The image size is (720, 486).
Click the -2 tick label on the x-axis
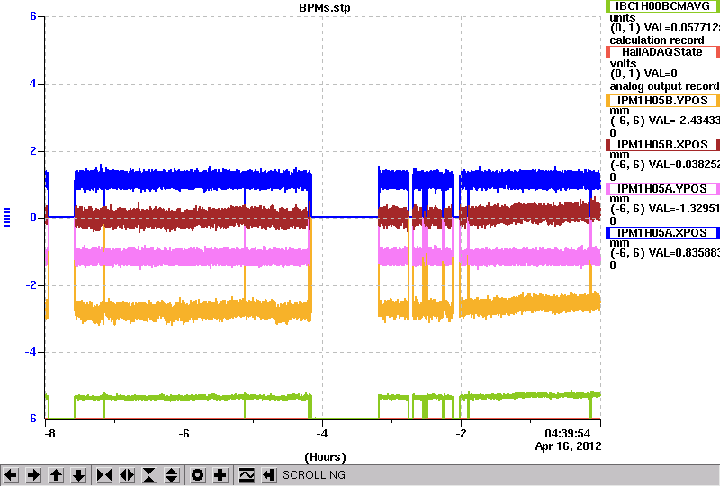click(x=461, y=434)
